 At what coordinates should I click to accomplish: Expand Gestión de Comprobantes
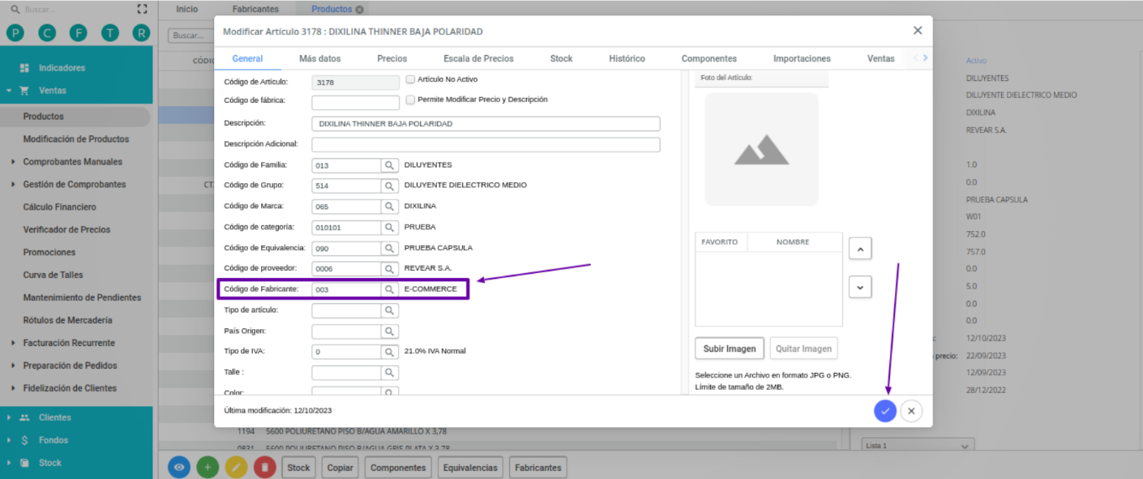click(x=13, y=185)
